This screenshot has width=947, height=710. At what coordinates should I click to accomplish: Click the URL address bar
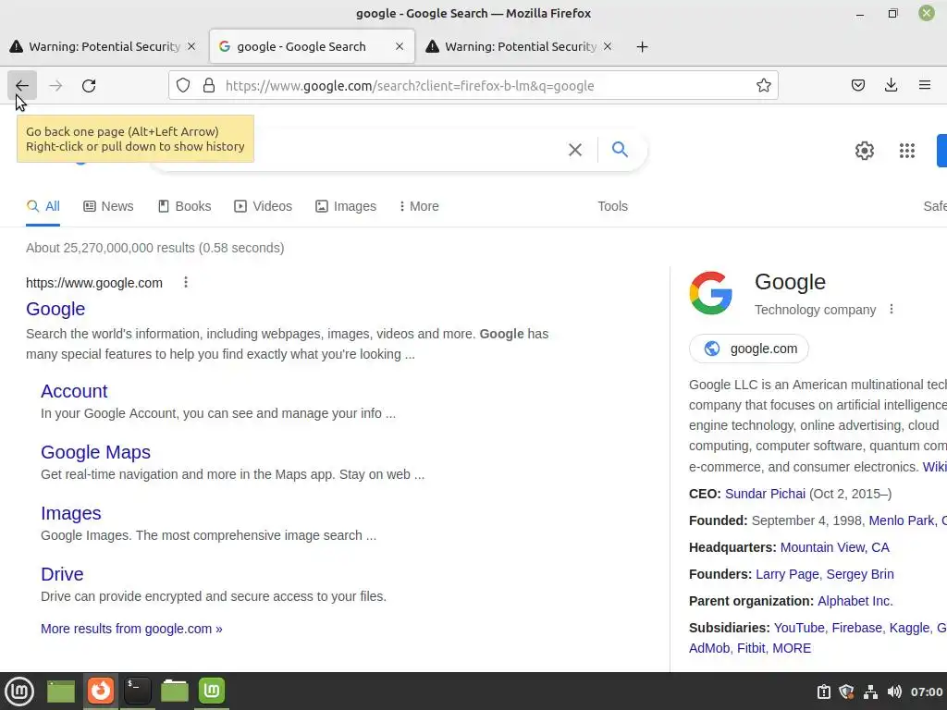(x=473, y=86)
